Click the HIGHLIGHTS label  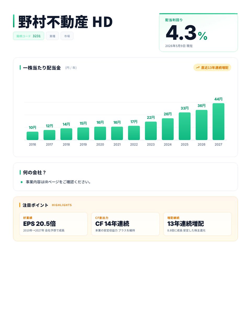62,205
